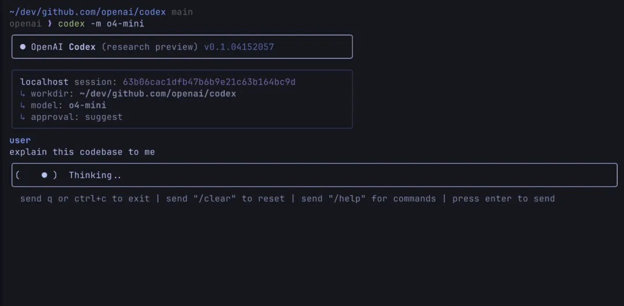624x306 pixels.
Task: Click the user message label
Action: [20, 140]
